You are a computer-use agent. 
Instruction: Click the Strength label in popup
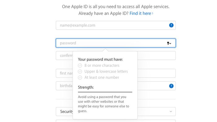coord(86,87)
